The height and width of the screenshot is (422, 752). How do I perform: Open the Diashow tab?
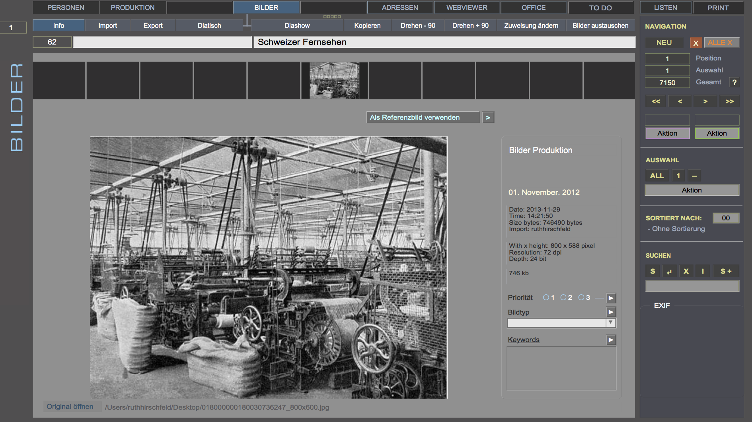pyautogui.click(x=297, y=25)
